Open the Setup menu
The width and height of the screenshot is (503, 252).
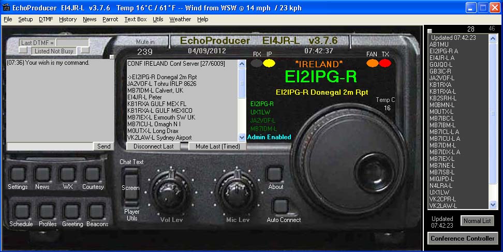[x=25, y=19]
